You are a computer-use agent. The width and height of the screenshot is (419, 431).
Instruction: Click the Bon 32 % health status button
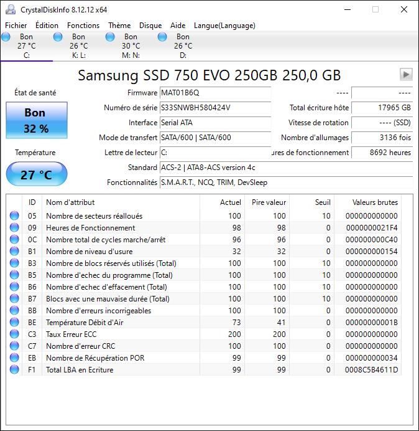[x=35, y=120]
